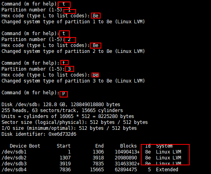Click the Start value 1307
Screen dimensions: 211x174
pos(65,158)
